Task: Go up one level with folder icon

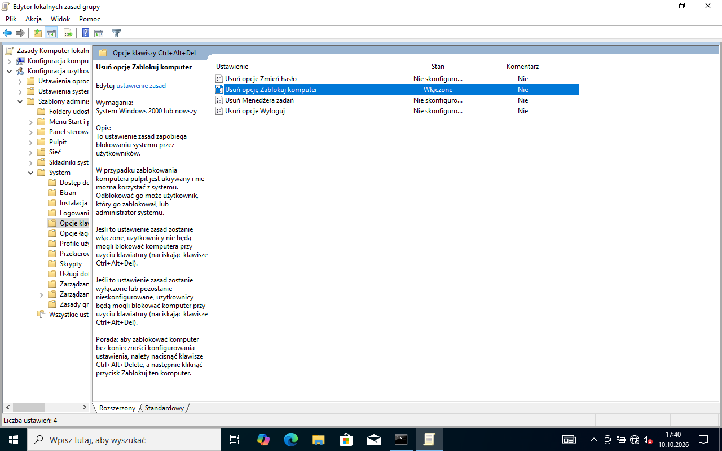Action: coord(37,33)
